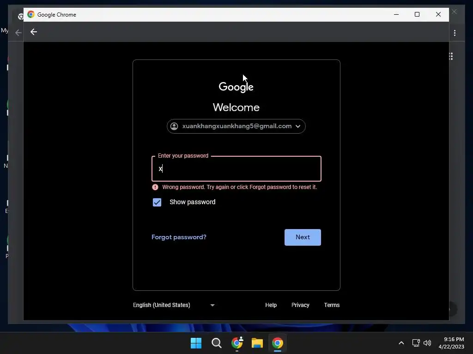Uncheck the Show password checkbox

coord(157,202)
